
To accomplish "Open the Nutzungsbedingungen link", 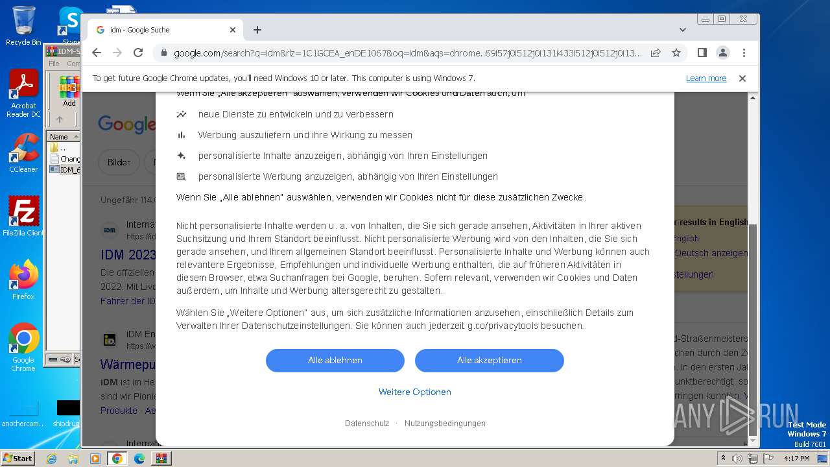I will point(445,424).
